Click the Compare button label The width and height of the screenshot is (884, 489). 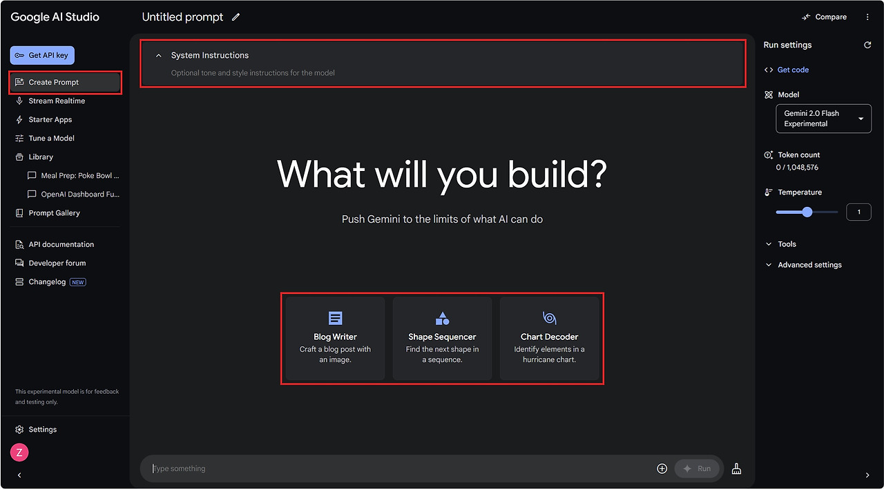tap(831, 17)
